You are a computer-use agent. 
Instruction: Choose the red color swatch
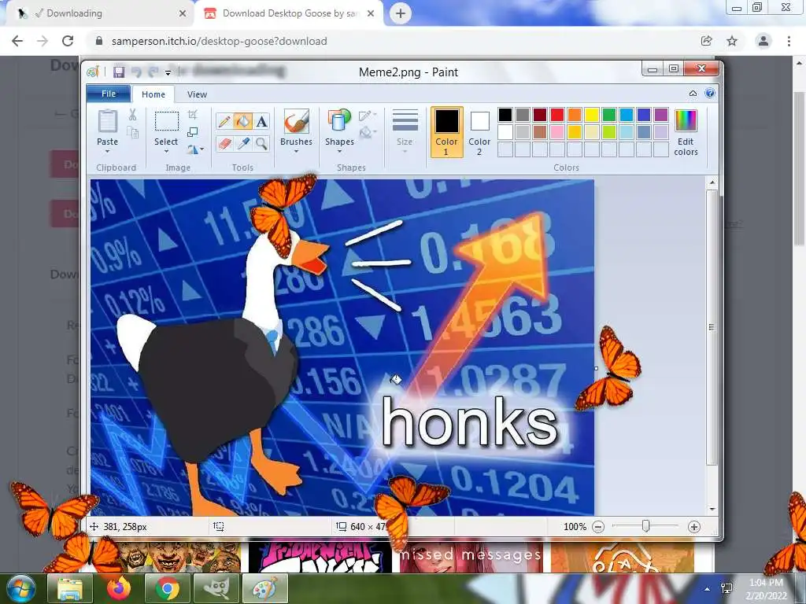[x=557, y=115]
